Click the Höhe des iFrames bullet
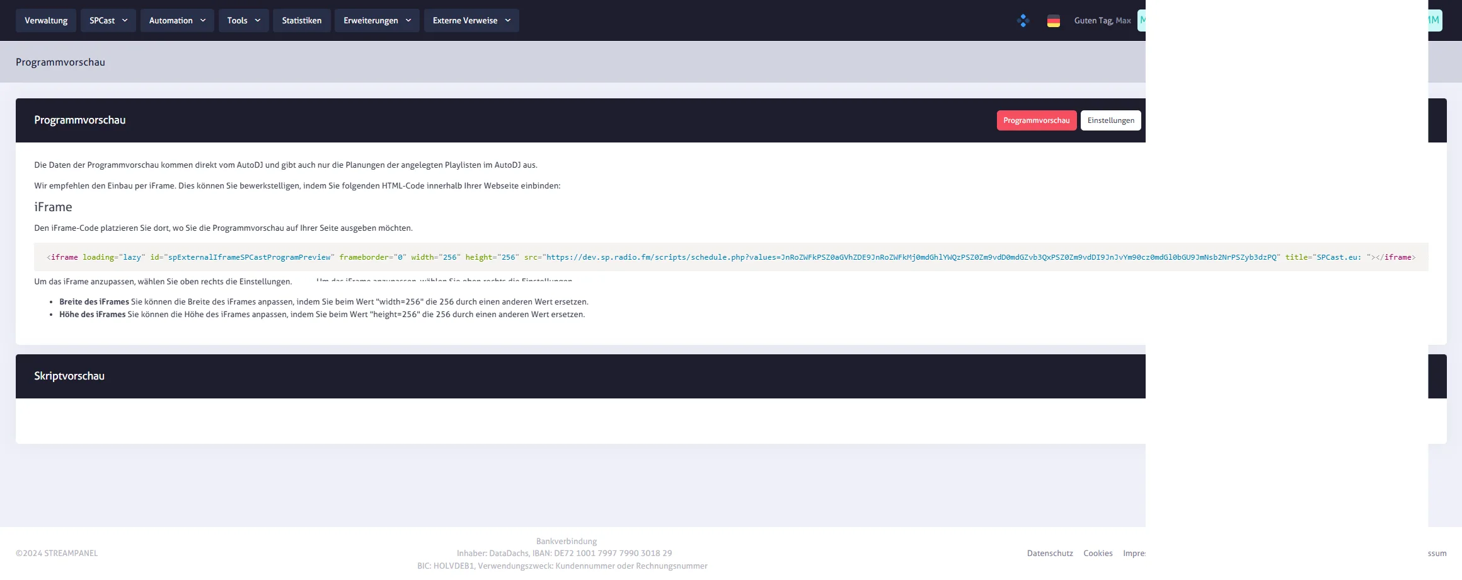The width and height of the screenshot is (1462, 580). pos(322,315)
